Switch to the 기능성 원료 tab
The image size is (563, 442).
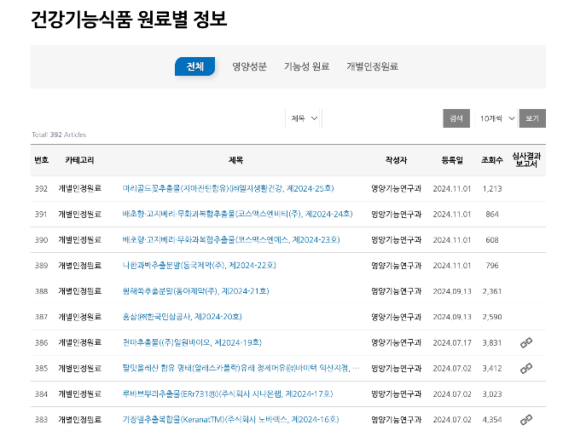tap(306, 66)
